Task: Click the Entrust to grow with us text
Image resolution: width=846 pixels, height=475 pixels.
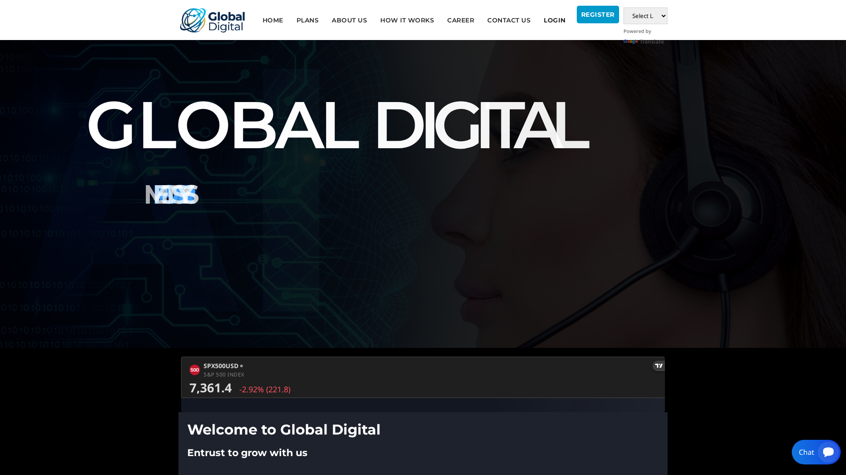Action: (247, 453)
